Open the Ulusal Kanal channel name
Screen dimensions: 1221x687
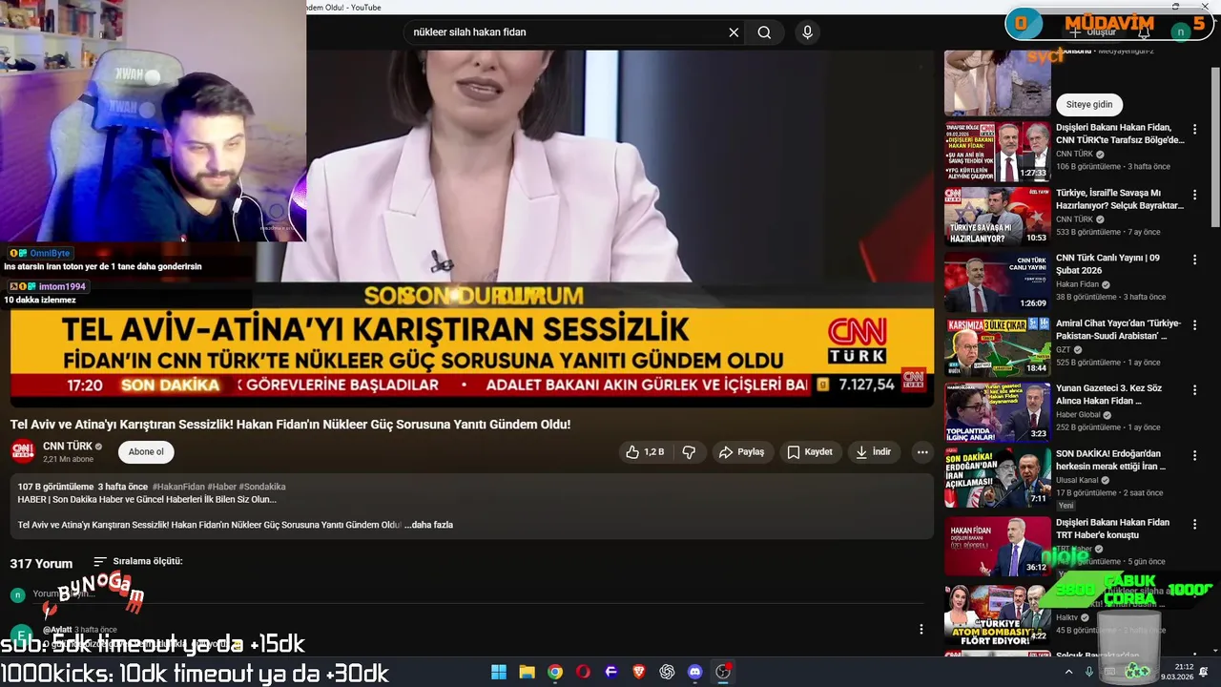(1077, 480)
